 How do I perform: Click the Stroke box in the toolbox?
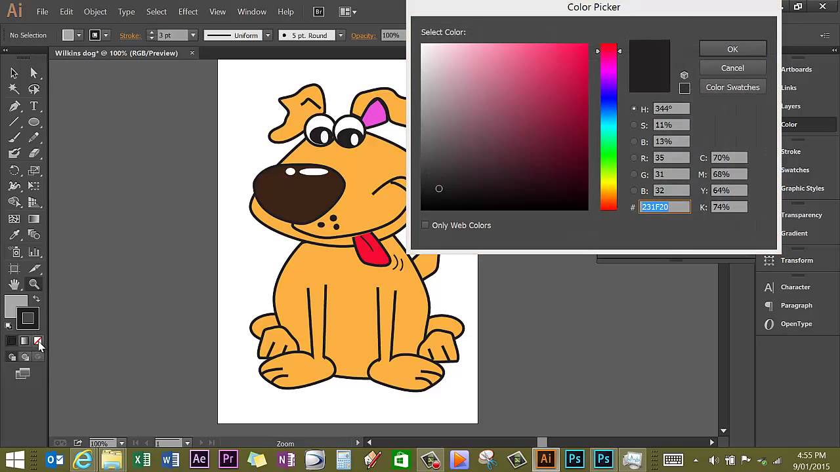point(28,319)
